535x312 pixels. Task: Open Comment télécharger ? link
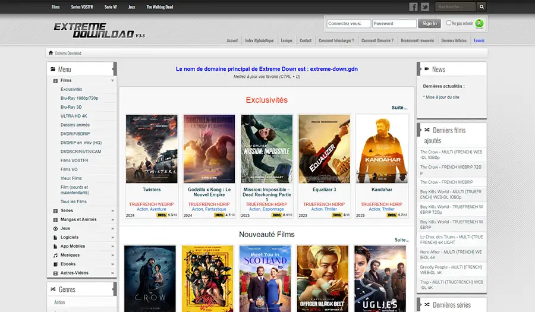click(336, 40)
